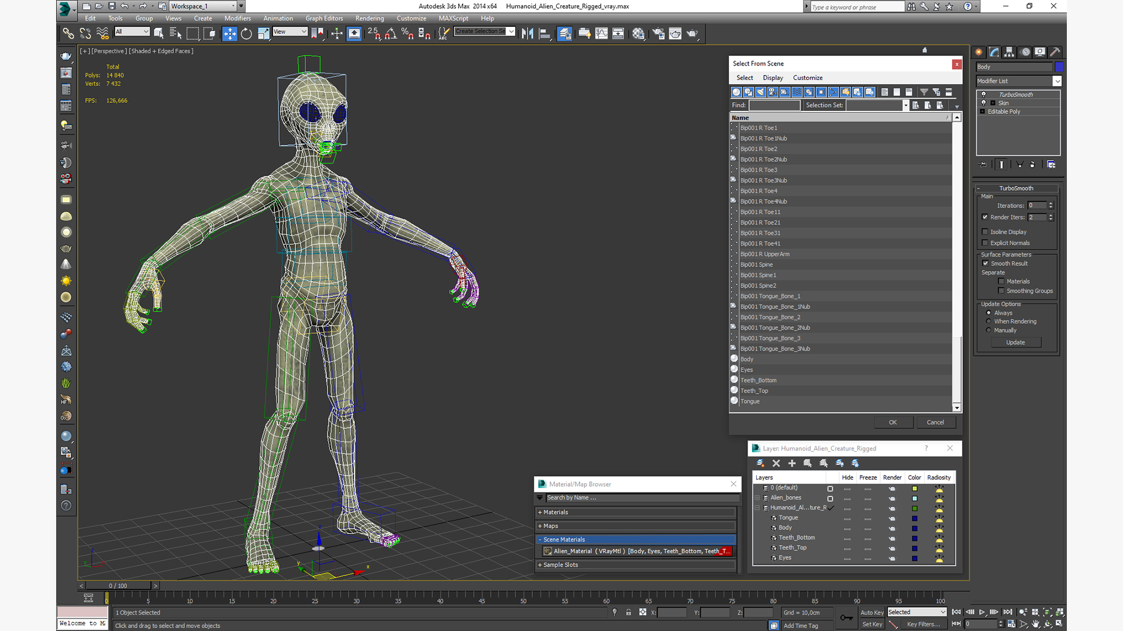Click OK in Select From Scene dialog

pyautogui.click(x=893, y=422)
